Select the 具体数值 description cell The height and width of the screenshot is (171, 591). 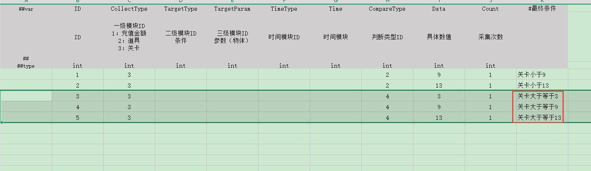[439, 37]
